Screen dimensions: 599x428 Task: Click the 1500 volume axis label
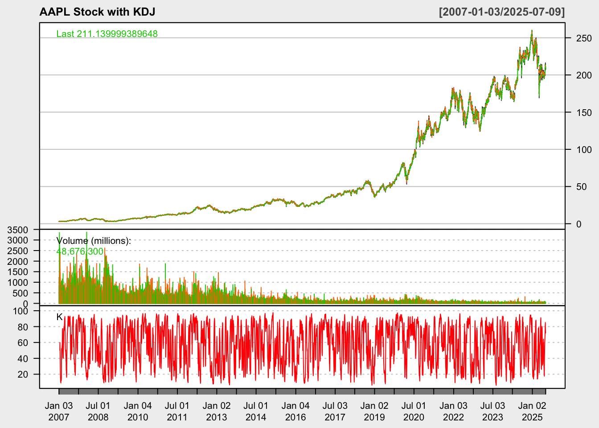(17, 272)
